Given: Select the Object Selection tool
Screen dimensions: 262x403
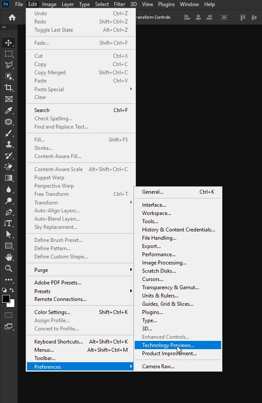Looking at the screenshot, I should point(9,76).
